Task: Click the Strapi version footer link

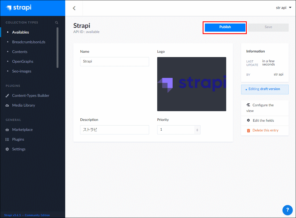Action: coord(27,215)
